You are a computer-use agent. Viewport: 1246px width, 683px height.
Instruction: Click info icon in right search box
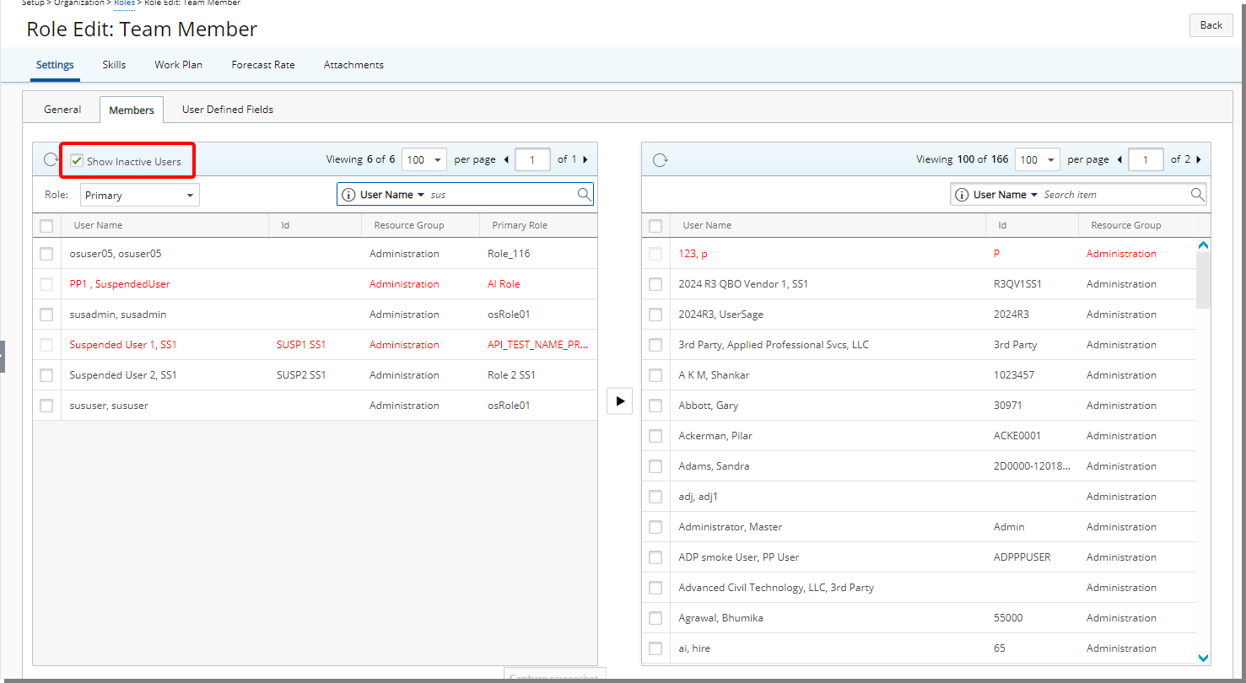962,195
